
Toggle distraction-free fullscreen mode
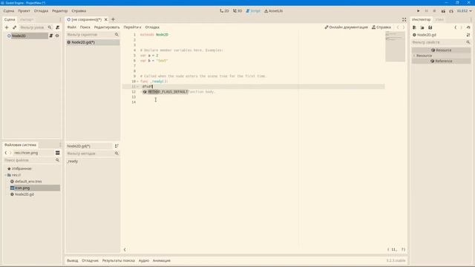click(x=404, y=19)
